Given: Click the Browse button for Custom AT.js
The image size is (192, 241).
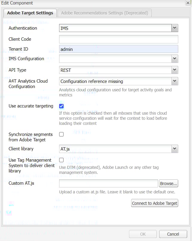Looking at the screenshot, I should click(168, 183).
